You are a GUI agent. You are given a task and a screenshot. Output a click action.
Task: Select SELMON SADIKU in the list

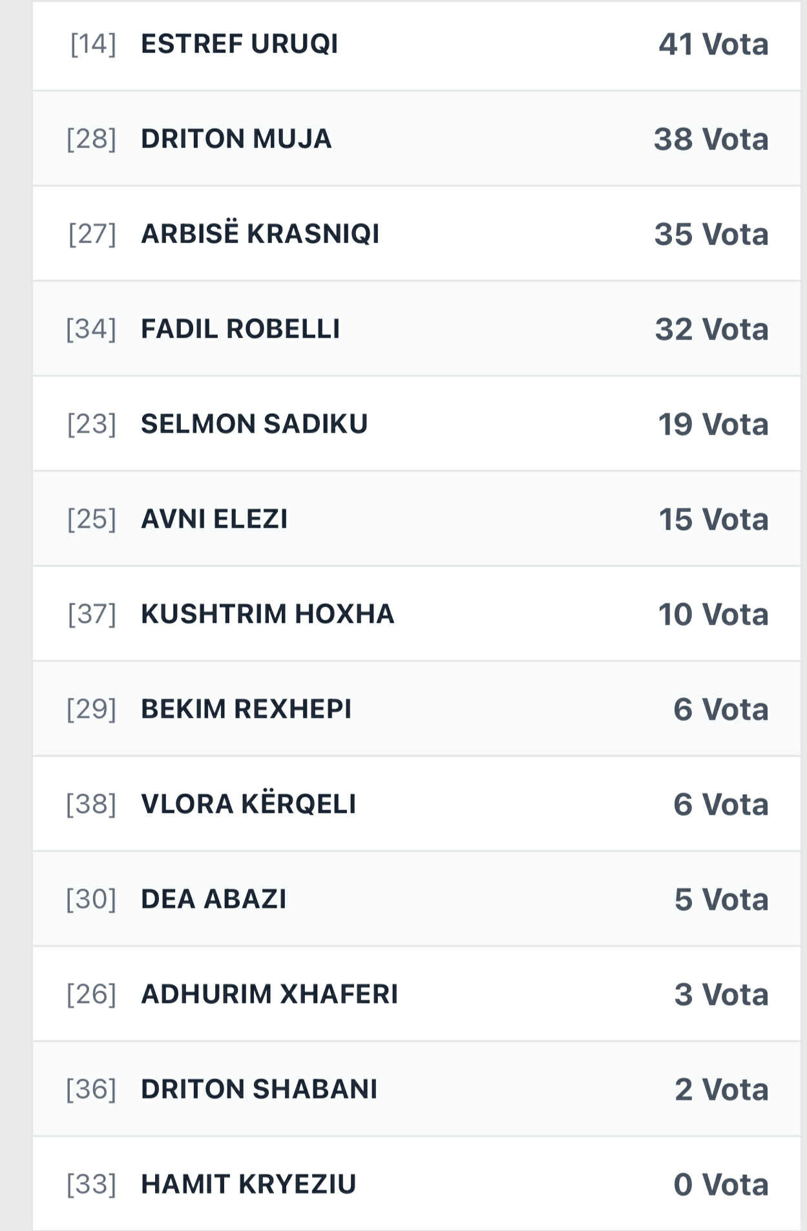click(x=254, y=423)
